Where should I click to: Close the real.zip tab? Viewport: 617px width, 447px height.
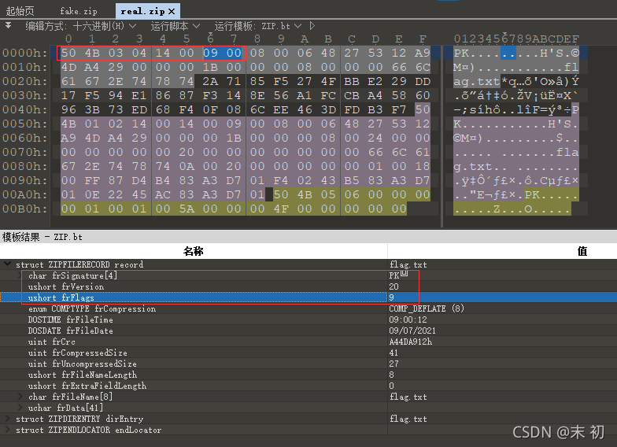pyautogui.click(x=172, y=11)
